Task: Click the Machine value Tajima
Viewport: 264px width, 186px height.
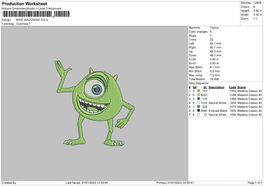Action: coord(214,28)
